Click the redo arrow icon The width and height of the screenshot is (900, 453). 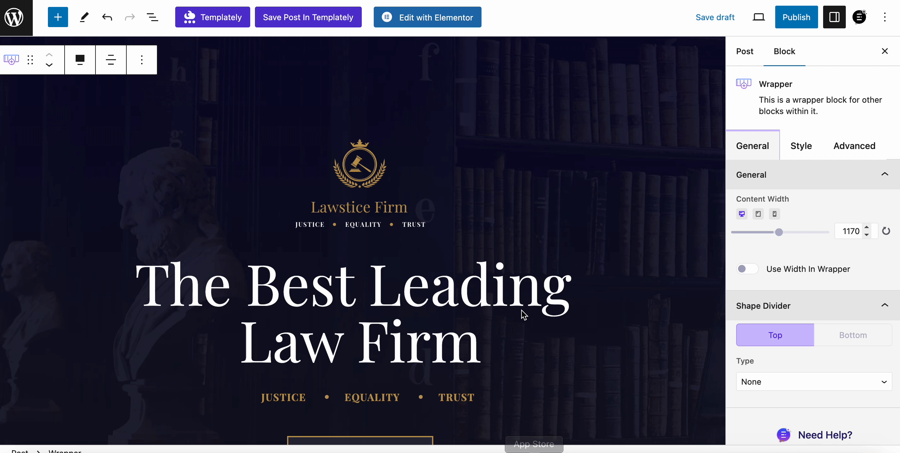pyautogui.click(x=129, y=17)
